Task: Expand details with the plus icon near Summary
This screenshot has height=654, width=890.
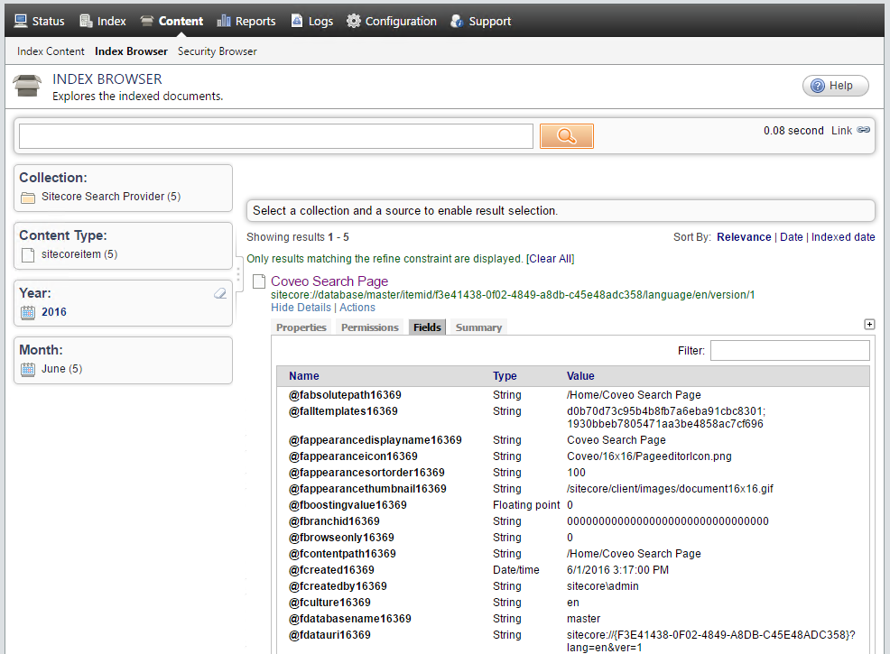Action: (869, 323)
